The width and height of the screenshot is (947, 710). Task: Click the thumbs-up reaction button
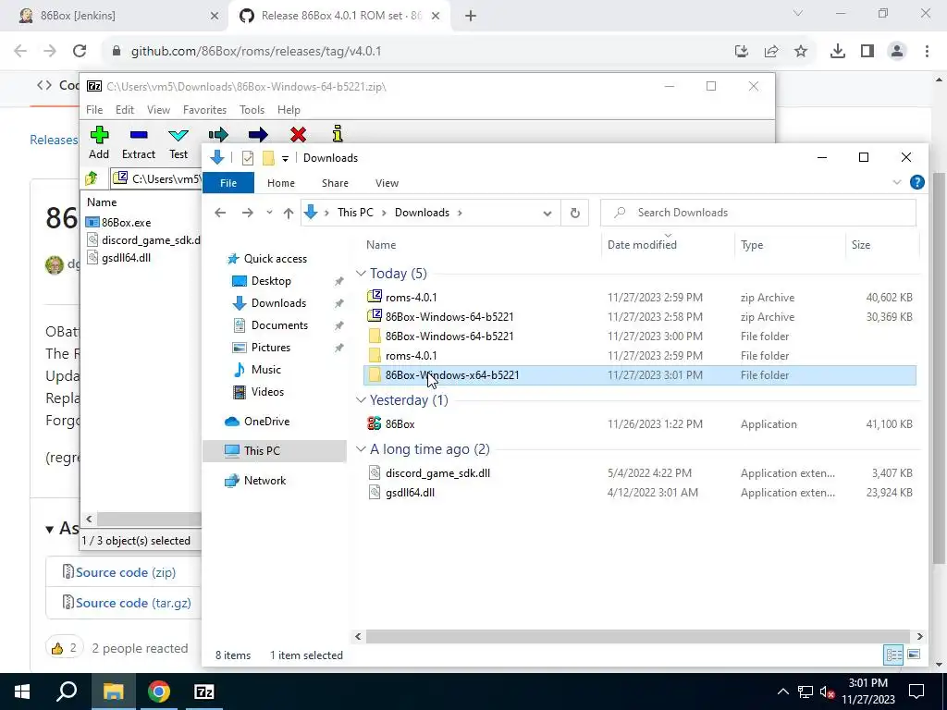click(64, 648)
